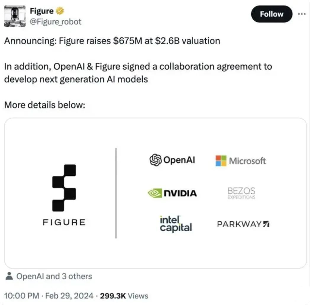This screenshot has height=305, width=310.
Task: Click the black Figure logo mark
Action: 64,188
